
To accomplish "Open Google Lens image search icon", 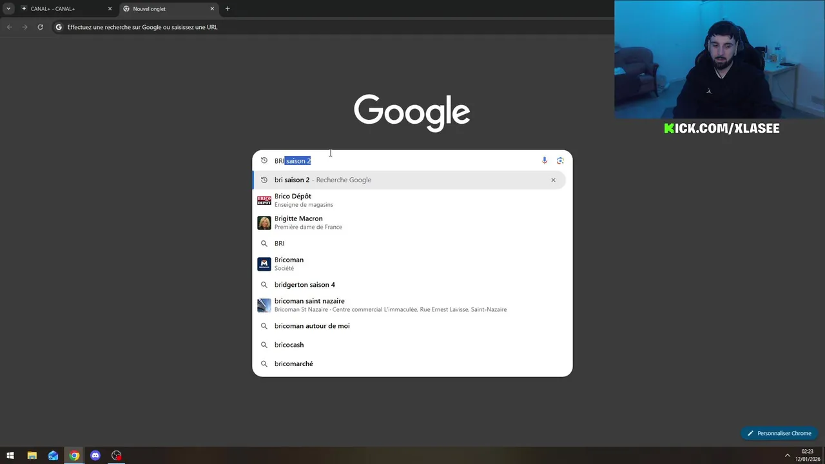I will point(560,160).
